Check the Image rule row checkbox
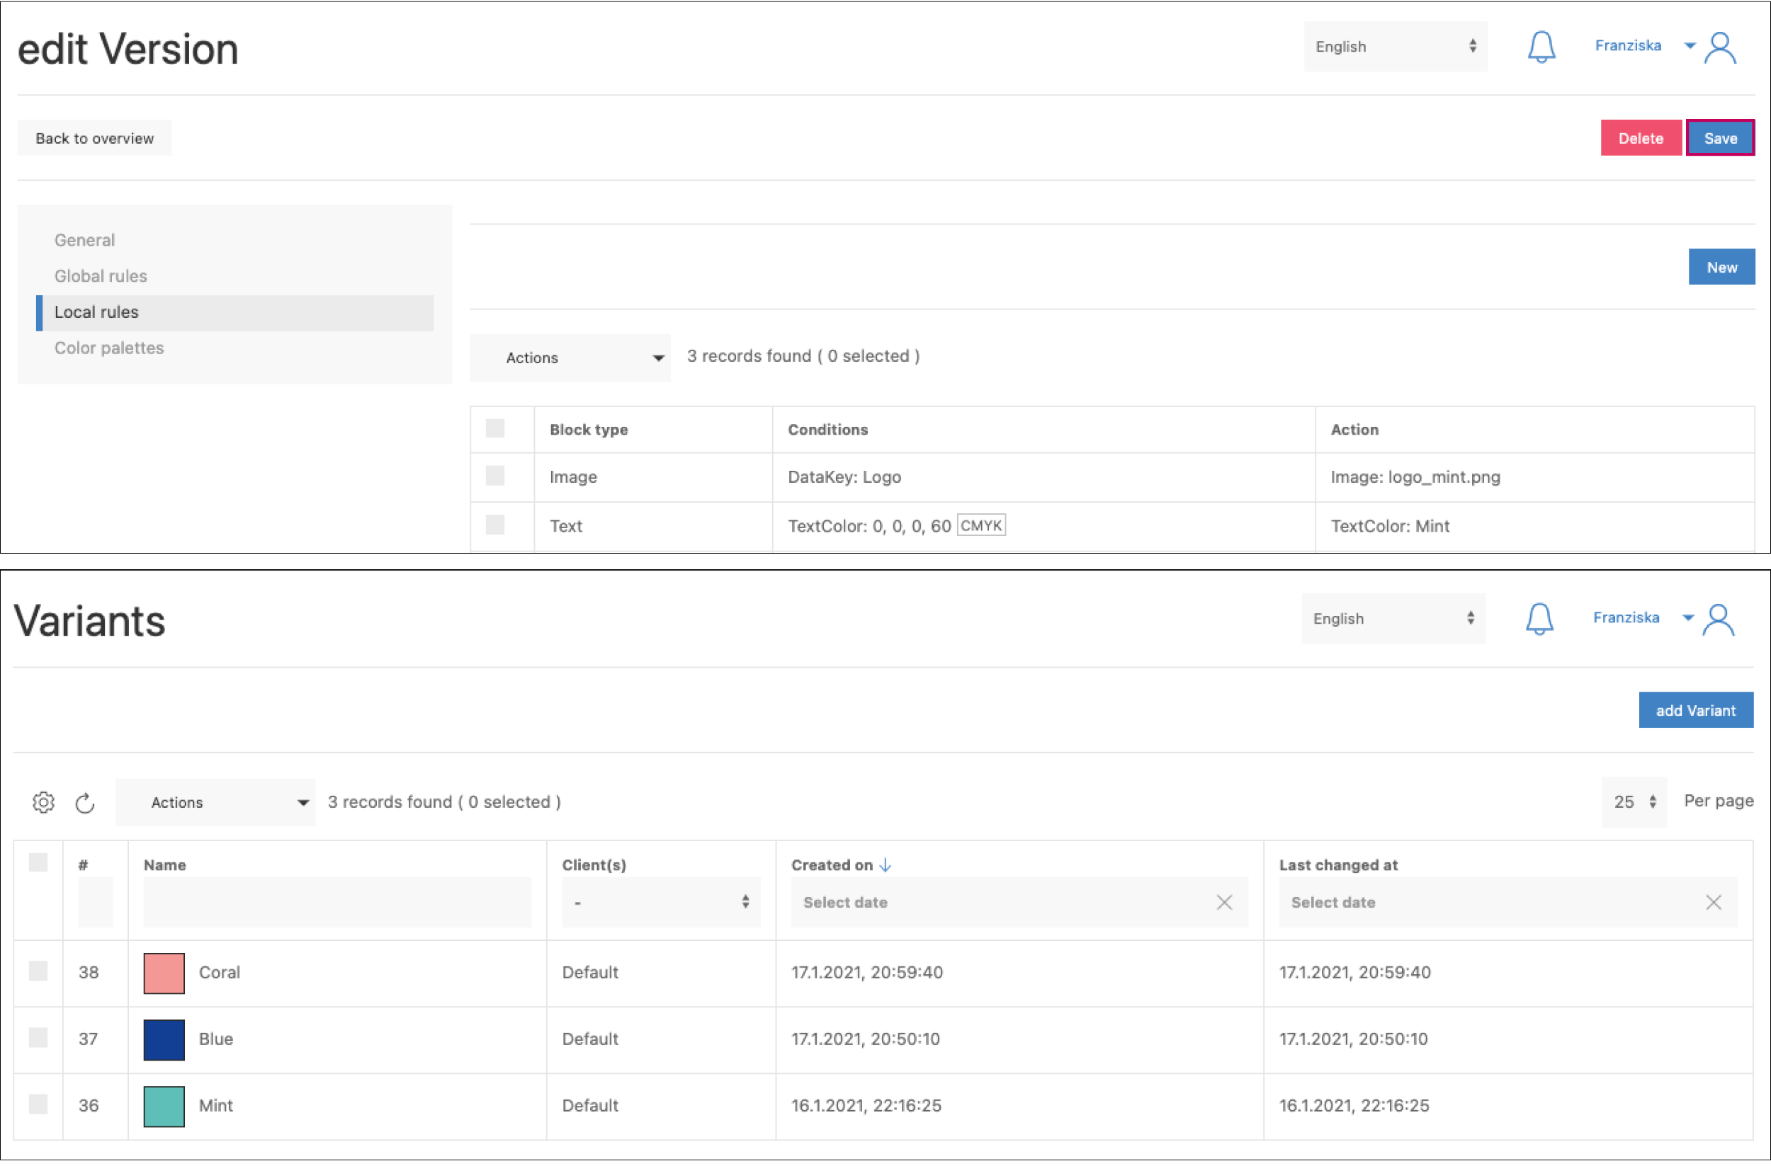The height and width of the screenshot is (1171, 1771). (494, 476)
